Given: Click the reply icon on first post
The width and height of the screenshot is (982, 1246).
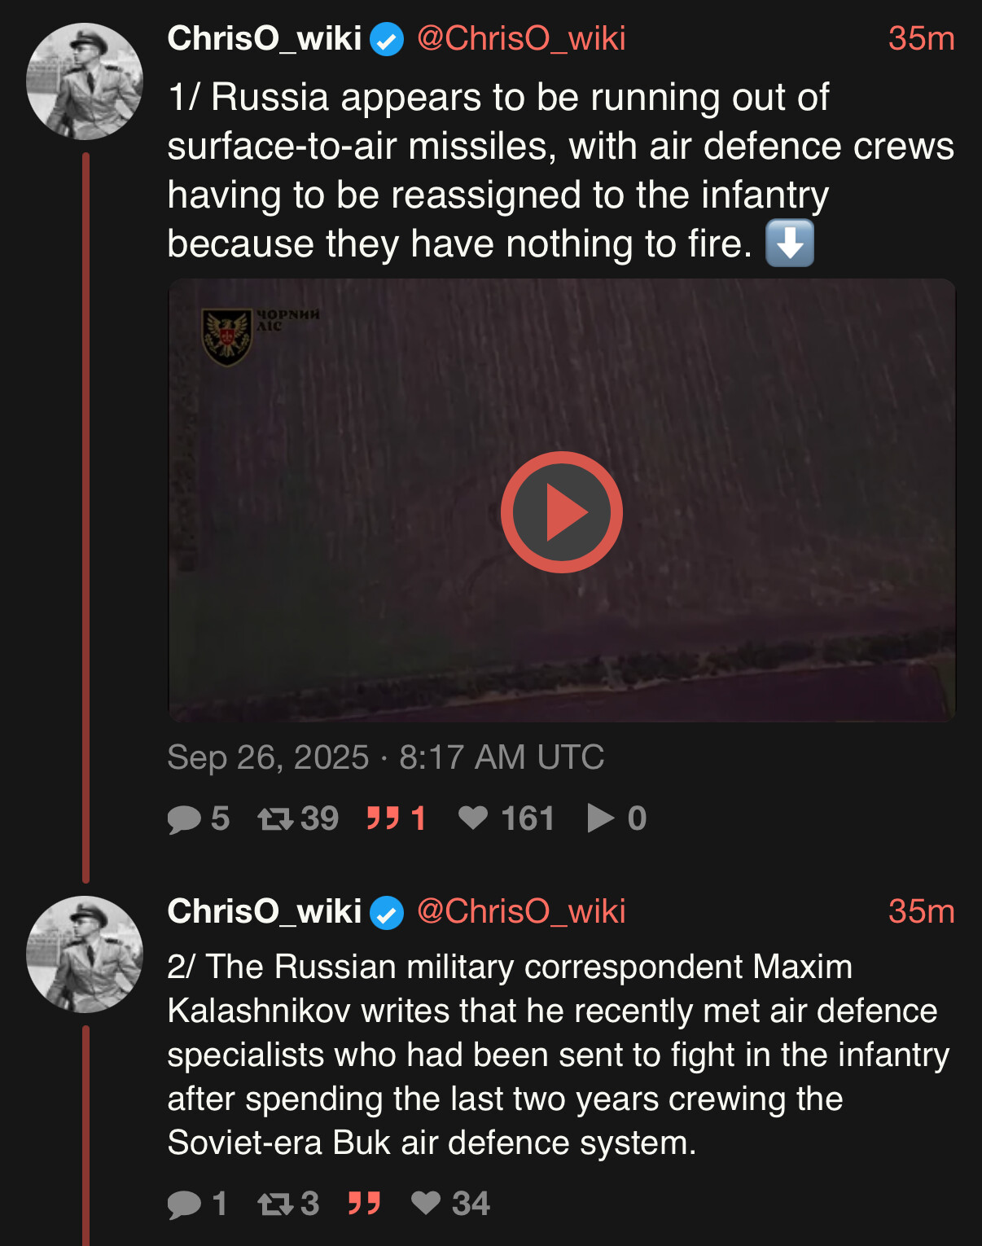Looking at the screenshot, I should 184,818.
